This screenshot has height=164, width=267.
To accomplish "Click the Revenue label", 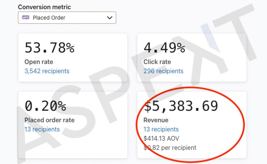I will tap(156, 120).
